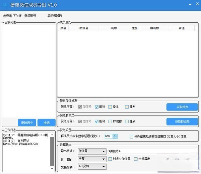Minimize the 德望微信成员导出 window
This screenshot has width=201, height=174.
click(190, 4)
